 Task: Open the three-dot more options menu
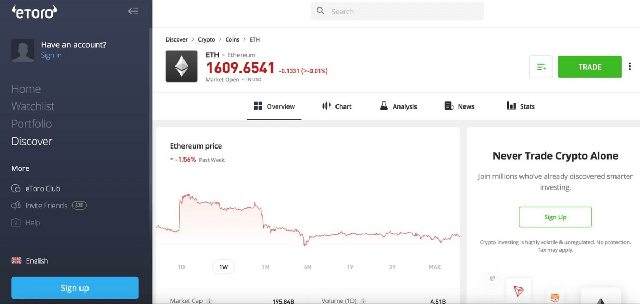[x=630, y=67]
